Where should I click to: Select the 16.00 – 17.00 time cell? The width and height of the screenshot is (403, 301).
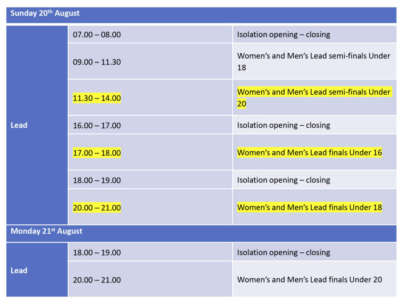tap(97, 125)
